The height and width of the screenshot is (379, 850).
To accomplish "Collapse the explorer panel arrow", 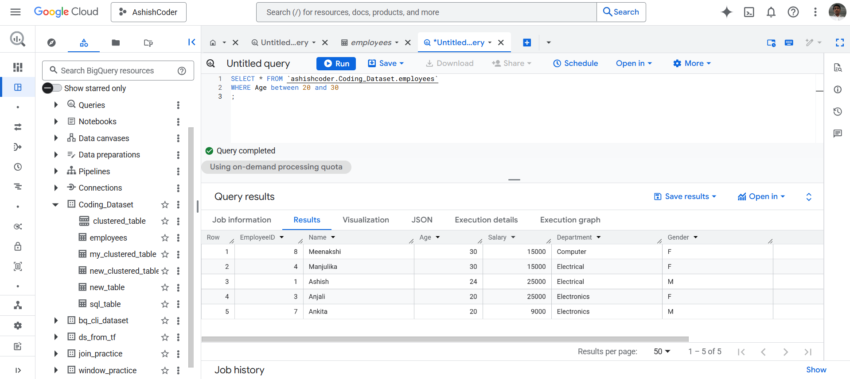I will pos(191,42).
